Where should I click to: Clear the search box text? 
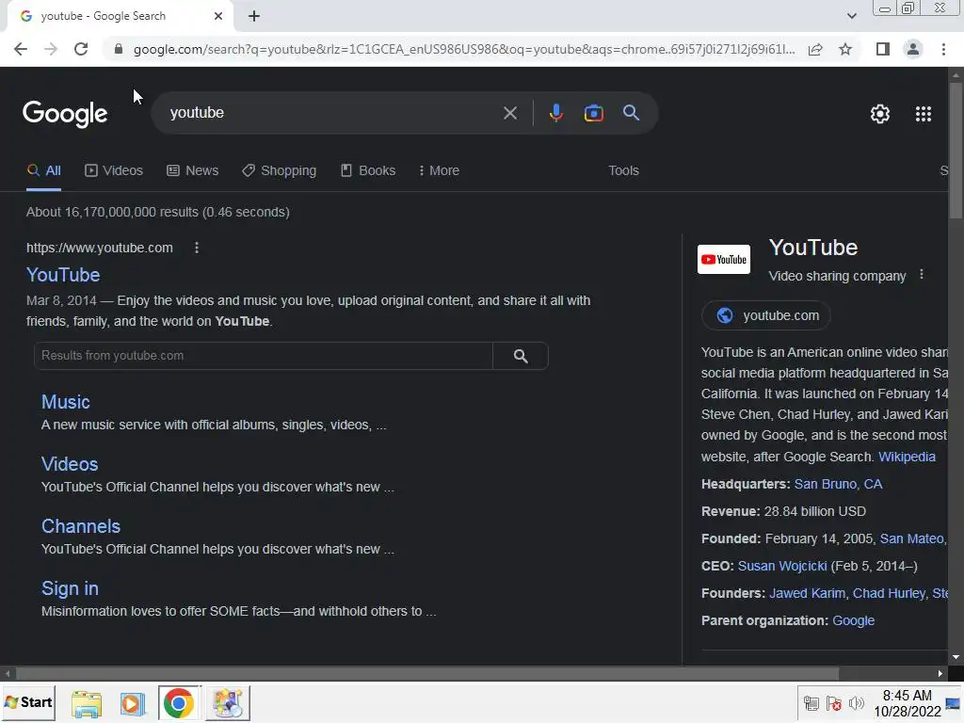509,113
